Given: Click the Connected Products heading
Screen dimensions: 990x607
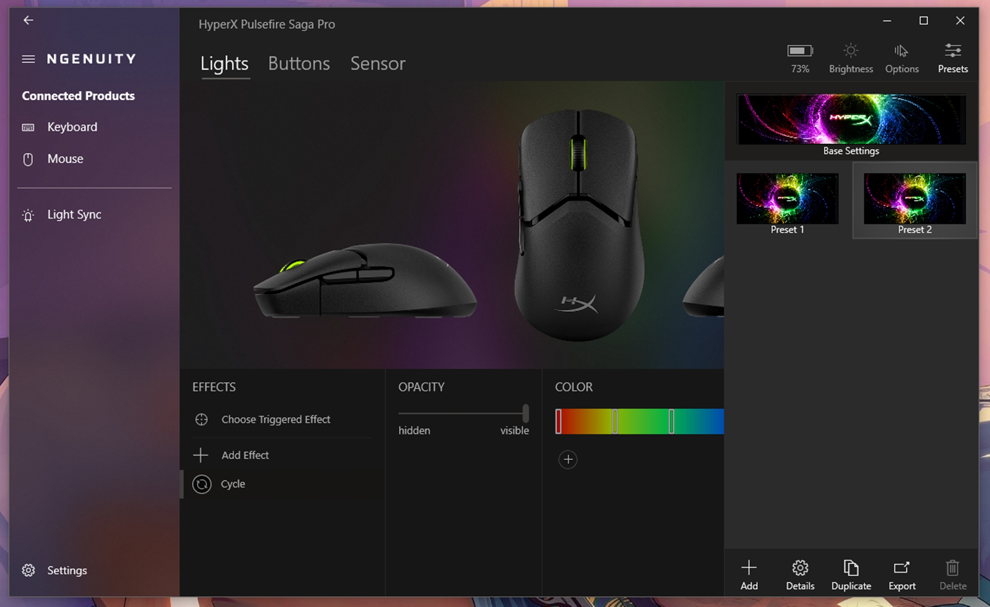Looking at the screenshot, I should coord(78,95).
